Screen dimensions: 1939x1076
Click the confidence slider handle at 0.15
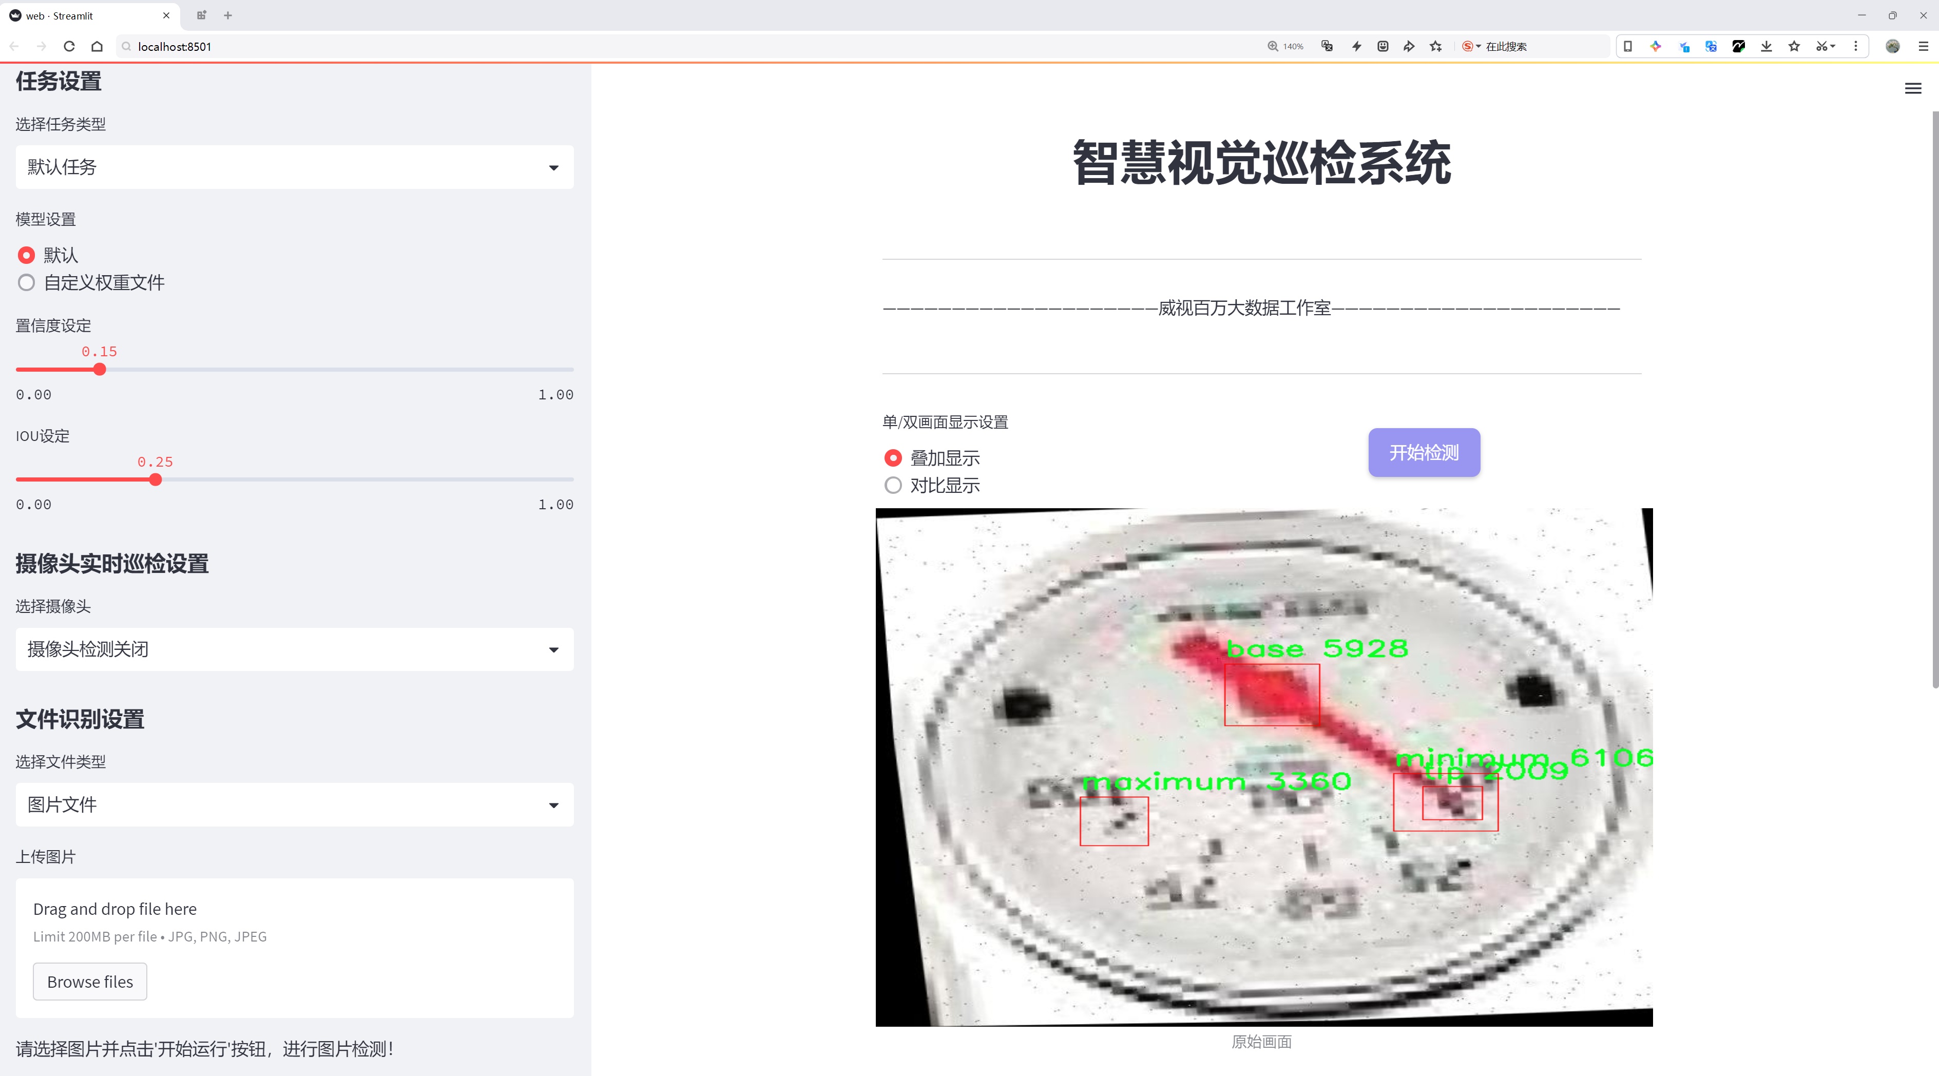point(100,370)
